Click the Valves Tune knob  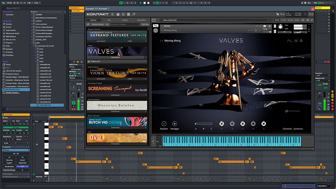[x=280, y=27]
